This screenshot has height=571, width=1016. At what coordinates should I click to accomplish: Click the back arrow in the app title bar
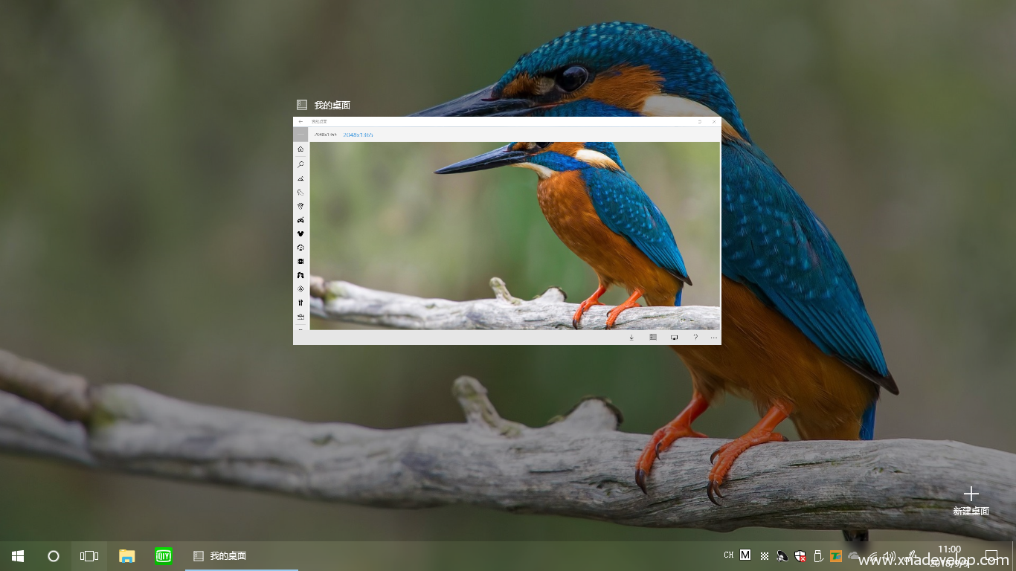click(300, 121)
